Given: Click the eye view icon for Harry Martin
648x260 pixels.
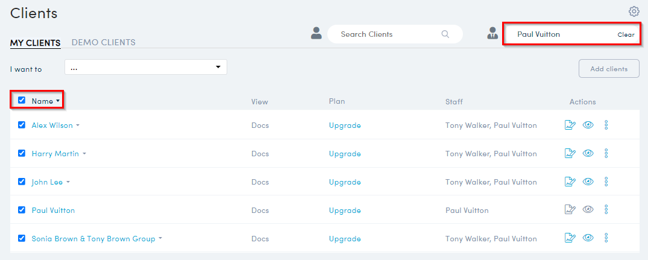Looking at the screenshot, I should [588, 154].
